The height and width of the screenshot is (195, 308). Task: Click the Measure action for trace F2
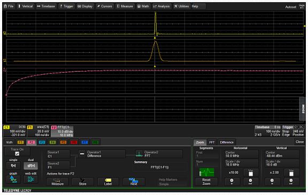tap(58, 182)
